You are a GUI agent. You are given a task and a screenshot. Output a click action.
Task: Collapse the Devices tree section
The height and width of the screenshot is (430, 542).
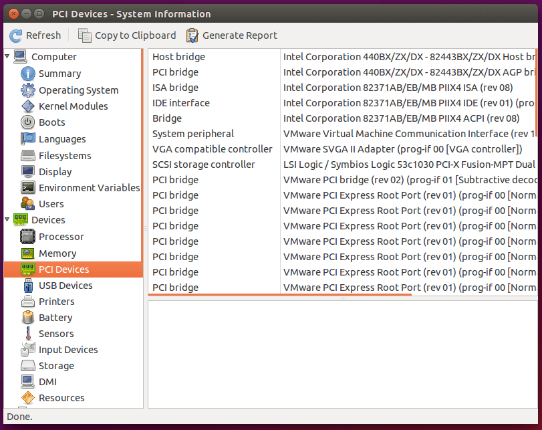tap(7, 219)
